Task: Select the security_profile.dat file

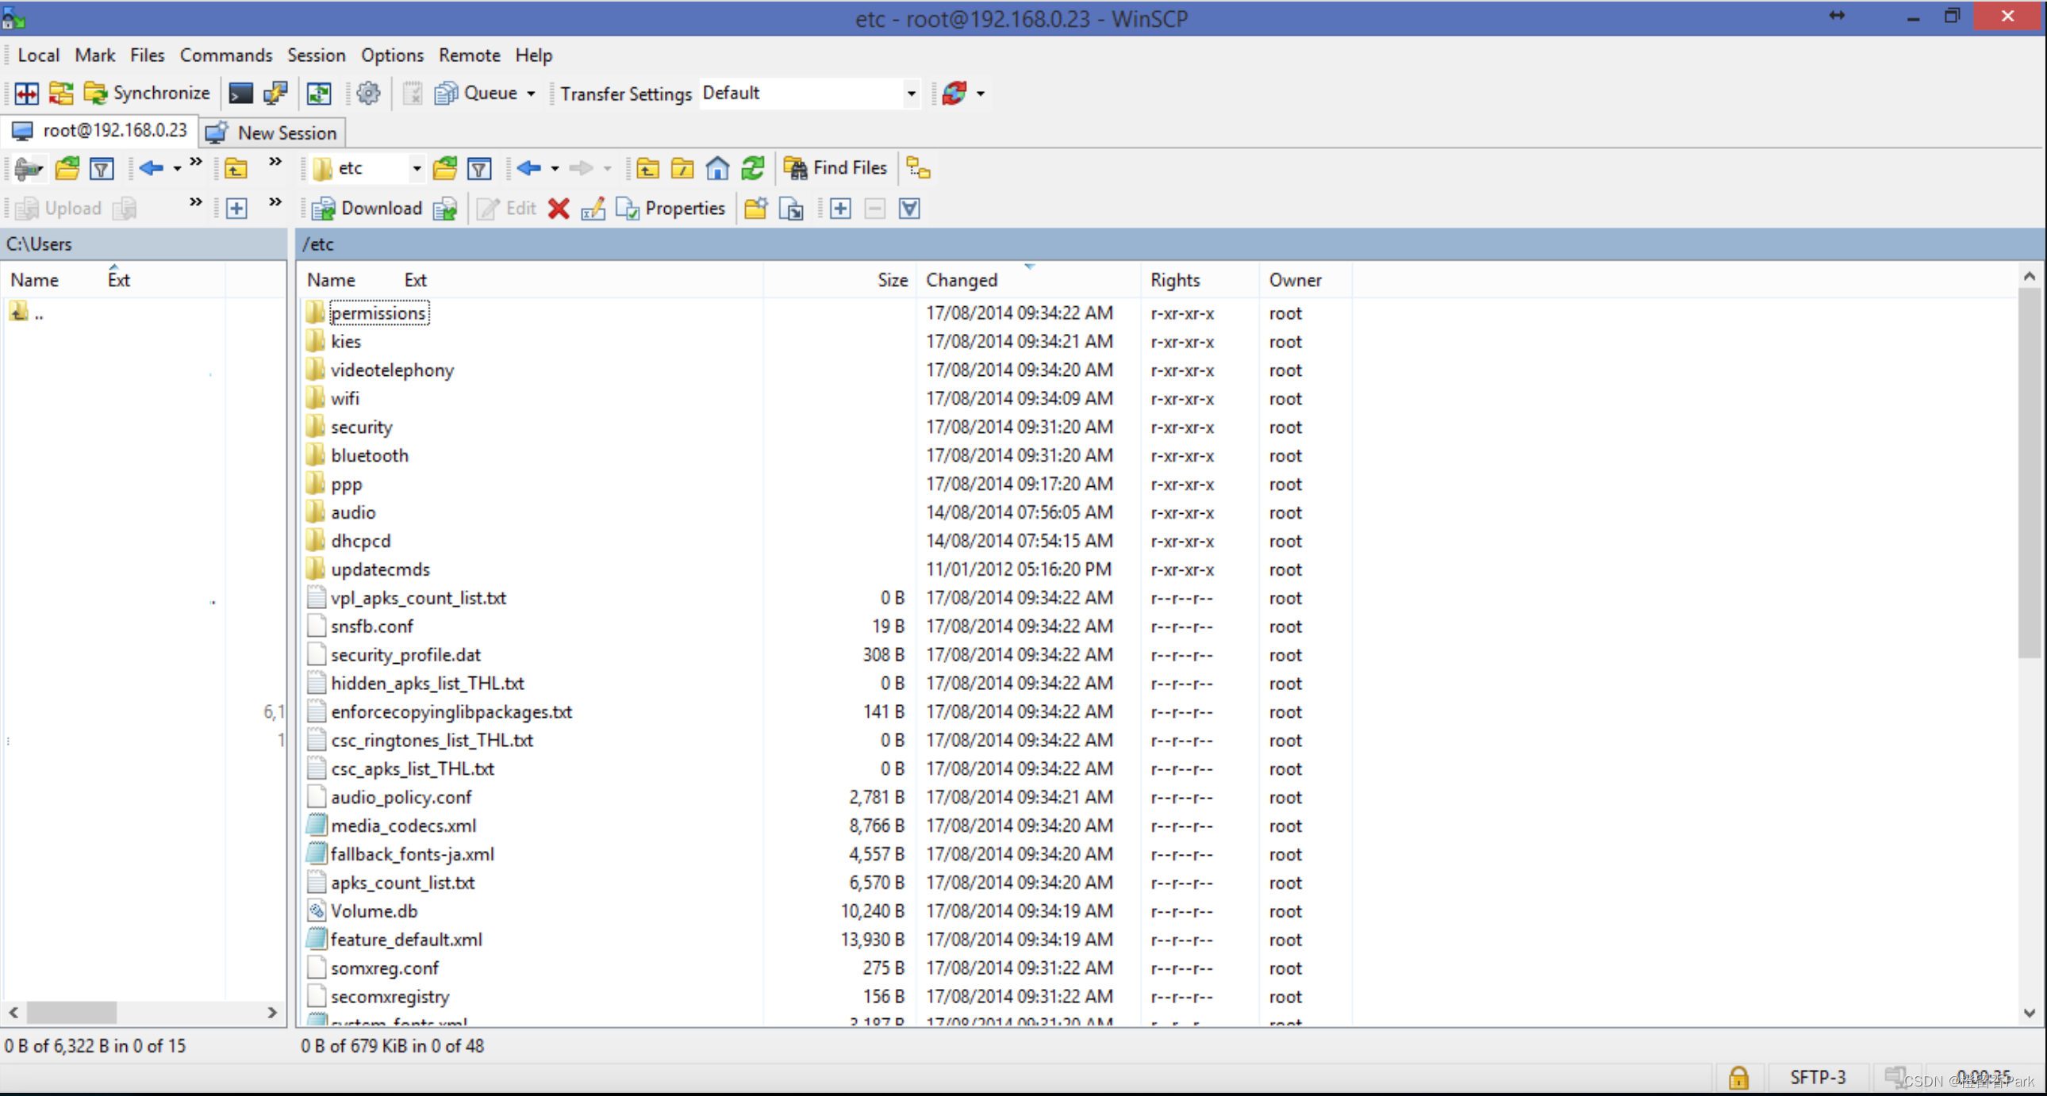Action: point(405,654)
